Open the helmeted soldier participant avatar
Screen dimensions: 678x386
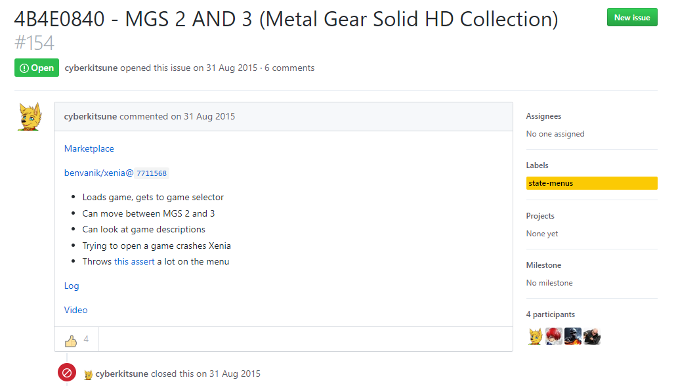tap(573, 337)
